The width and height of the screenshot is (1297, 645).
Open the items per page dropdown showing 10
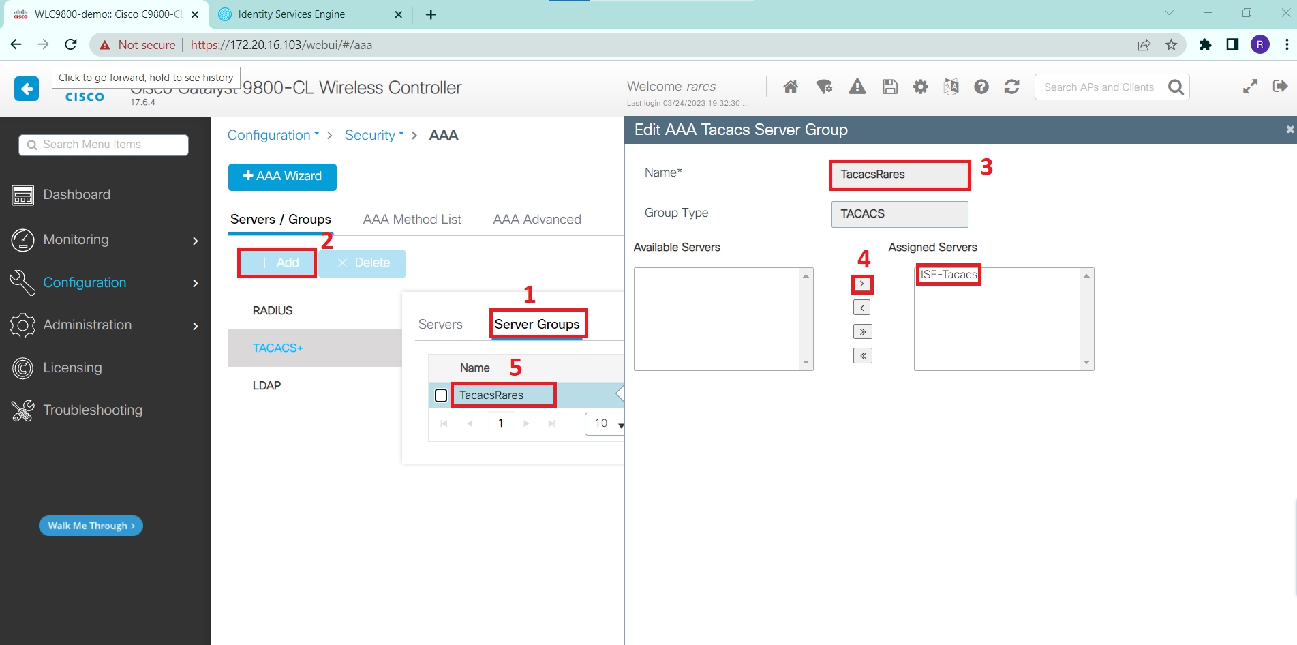pos(606,424)
